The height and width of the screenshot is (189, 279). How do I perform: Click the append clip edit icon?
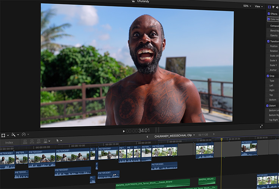tap(38, 141)
